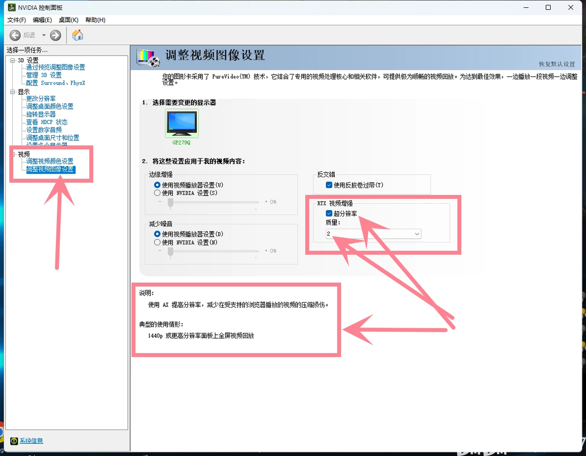The width and height of the screenshot is (586, 456).
Task: Select 使用 NVIDIA 设置(S) radio button
Action: [157, 193]
